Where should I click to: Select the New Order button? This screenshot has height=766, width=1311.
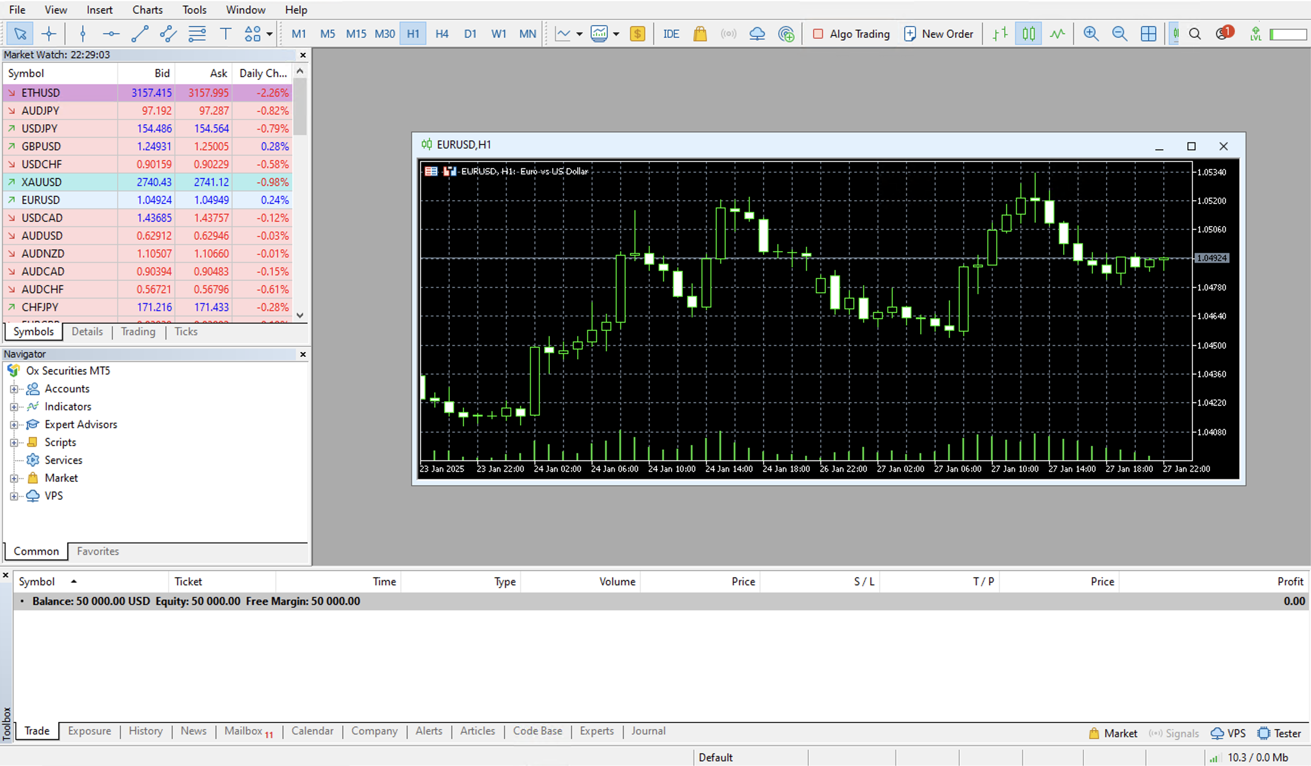[938, 34]
